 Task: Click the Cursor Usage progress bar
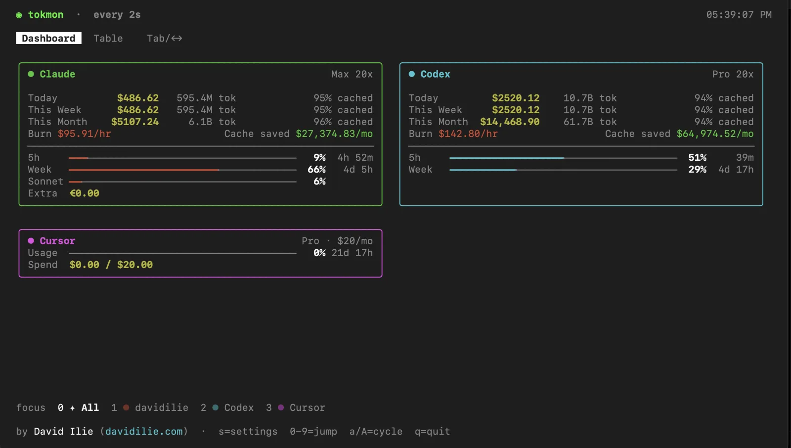pos(182,253)
